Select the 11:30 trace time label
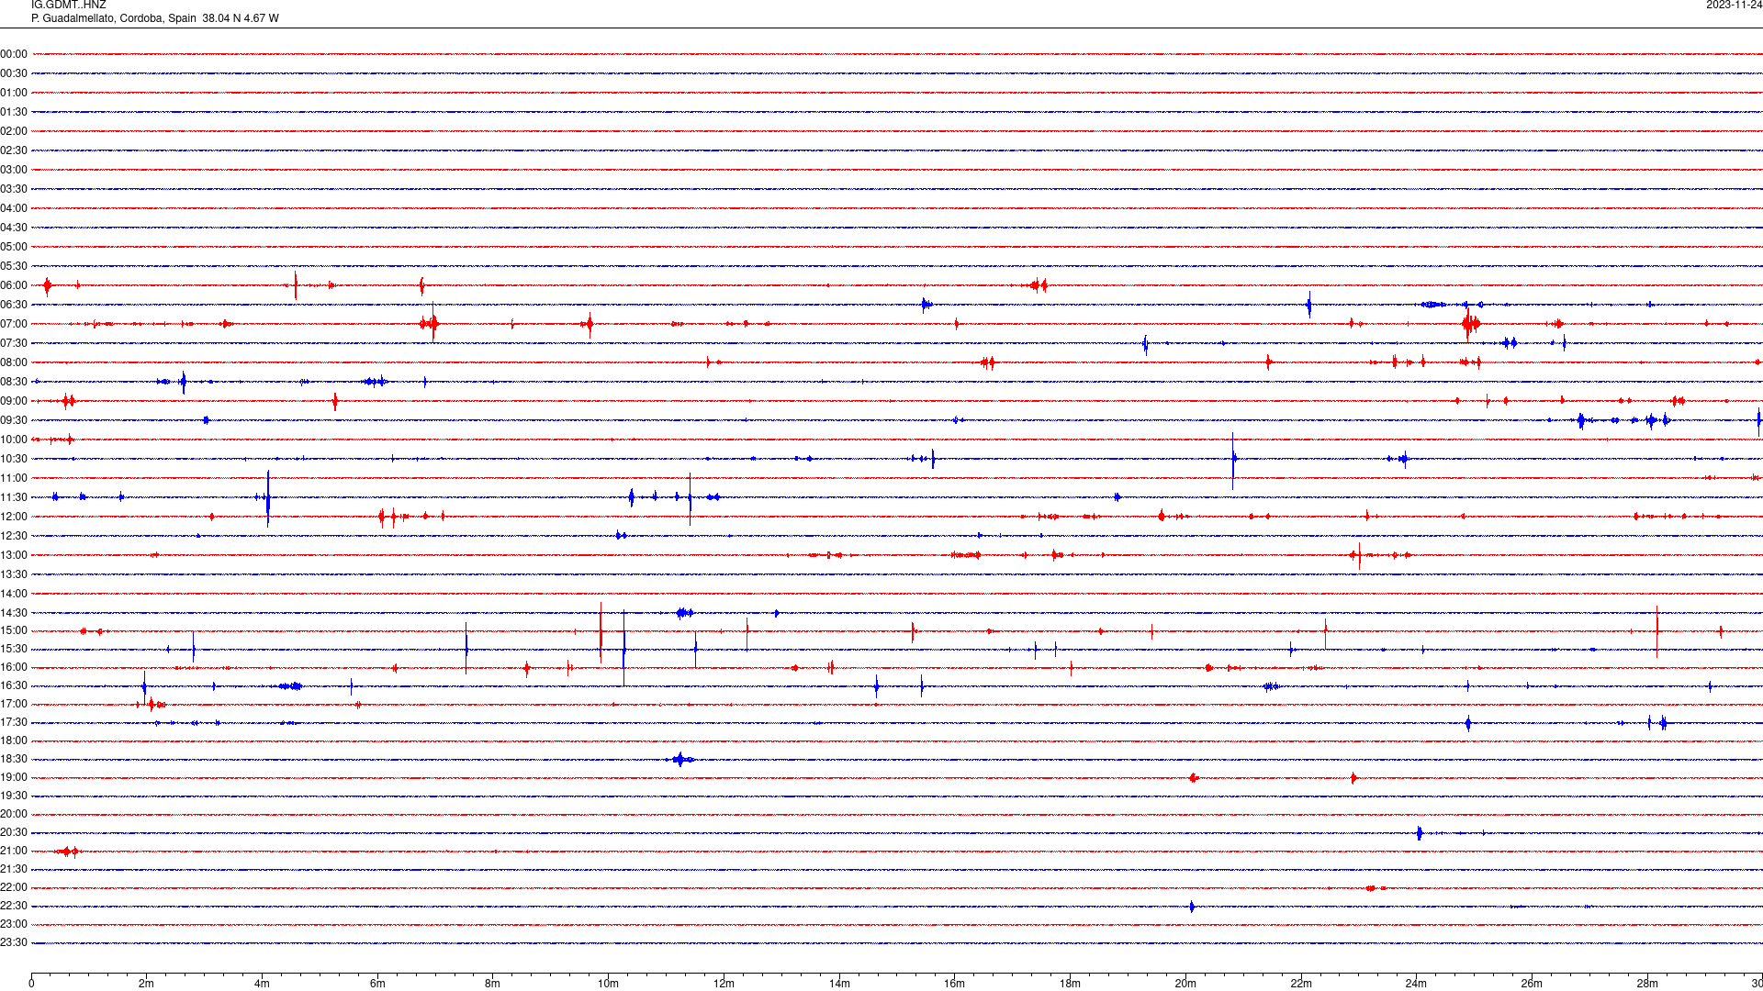 pyautogui.click(x=14, y=498)
